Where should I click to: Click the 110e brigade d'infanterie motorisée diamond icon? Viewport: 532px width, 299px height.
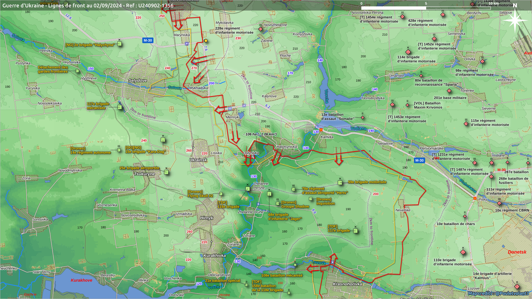463,252
